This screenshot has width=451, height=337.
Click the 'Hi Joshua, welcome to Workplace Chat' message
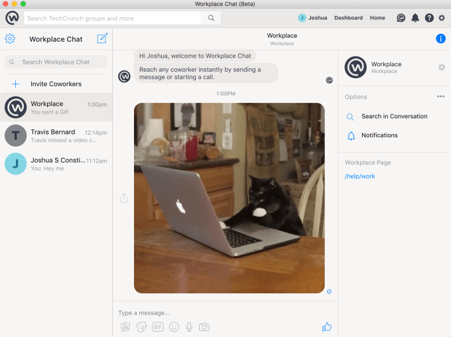pos(195,56)
